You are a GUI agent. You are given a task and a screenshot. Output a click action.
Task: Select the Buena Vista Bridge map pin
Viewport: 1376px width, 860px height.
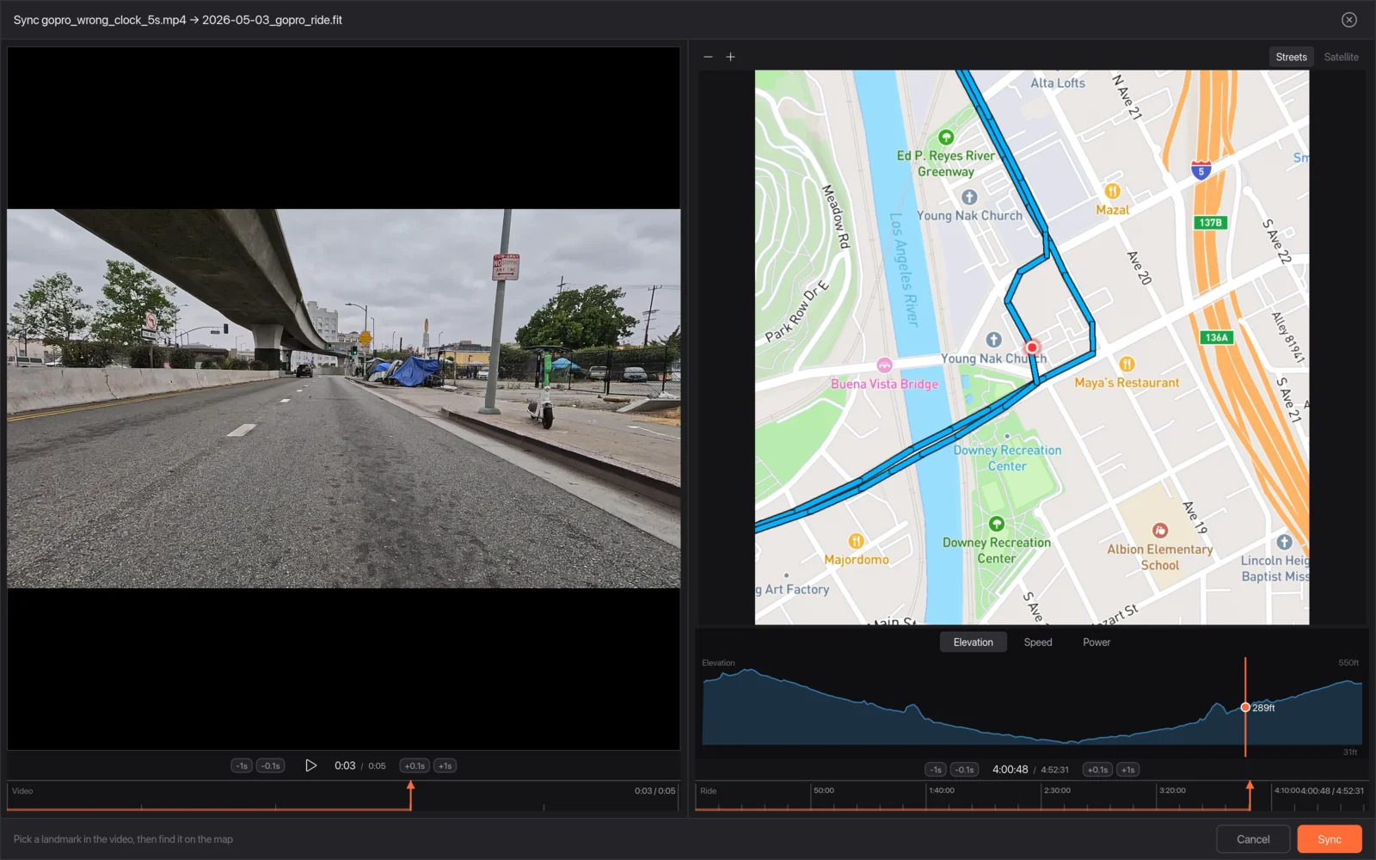click(884, 365)
